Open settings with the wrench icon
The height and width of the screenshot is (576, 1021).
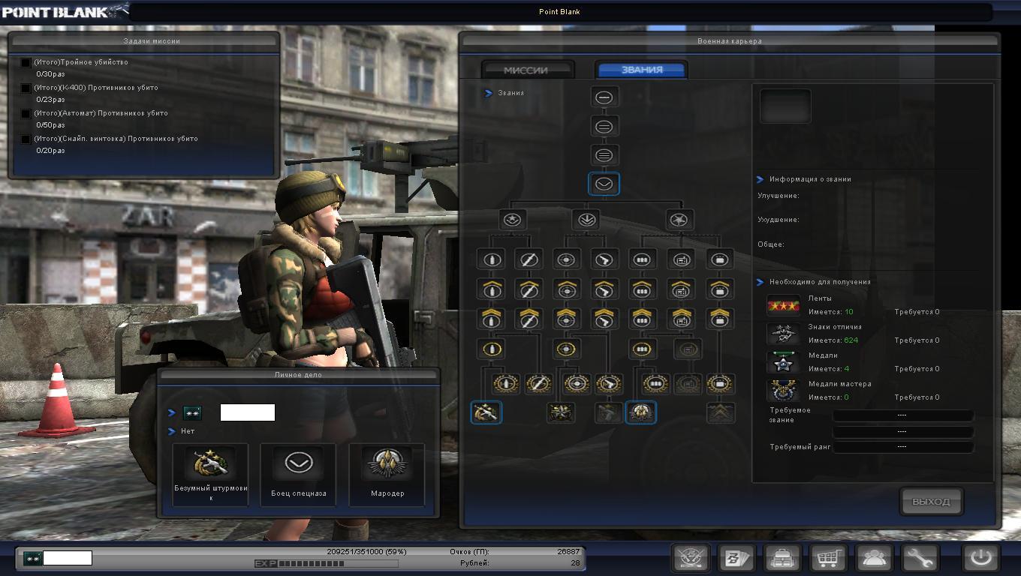click(919, 559)
